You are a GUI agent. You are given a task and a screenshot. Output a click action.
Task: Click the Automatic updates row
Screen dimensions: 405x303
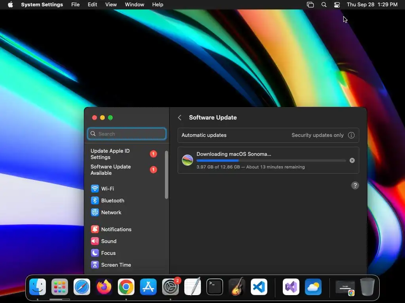tap(268, 135)
